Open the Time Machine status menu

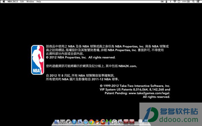[179, 2]
